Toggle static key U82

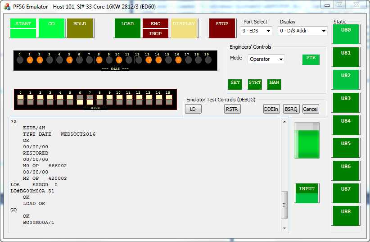point(346,79)
